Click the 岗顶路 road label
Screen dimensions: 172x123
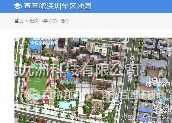tap(21, 51)
